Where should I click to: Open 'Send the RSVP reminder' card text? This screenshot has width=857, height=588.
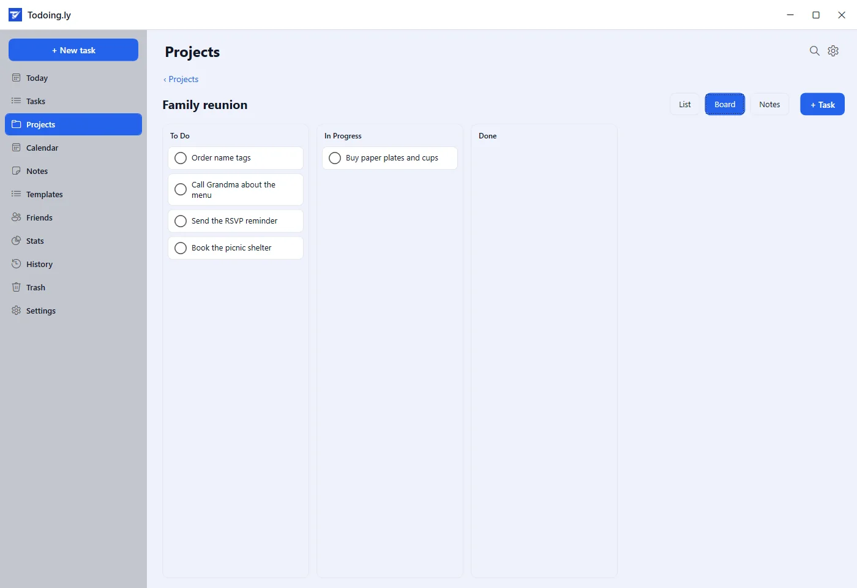[x=234, y=221]
